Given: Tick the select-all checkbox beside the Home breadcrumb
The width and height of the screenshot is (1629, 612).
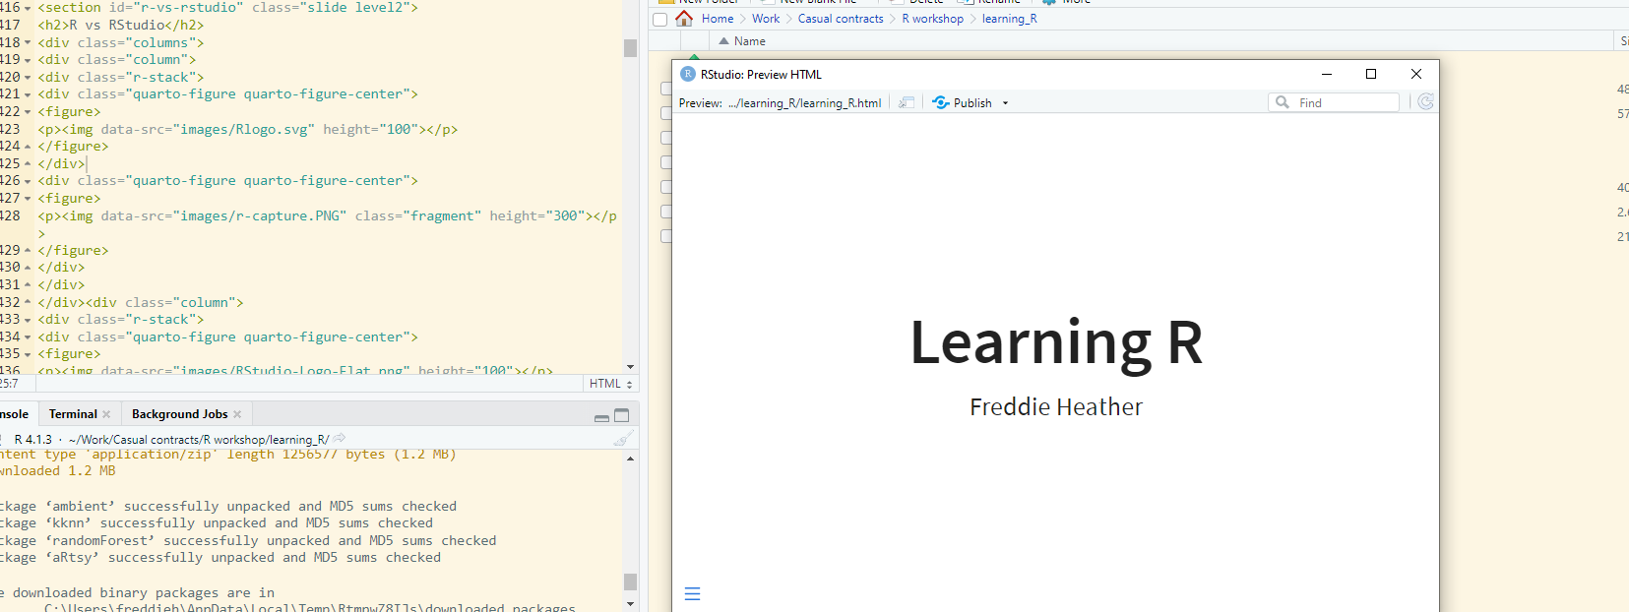Looking at the screenshot, I should 660,20.
